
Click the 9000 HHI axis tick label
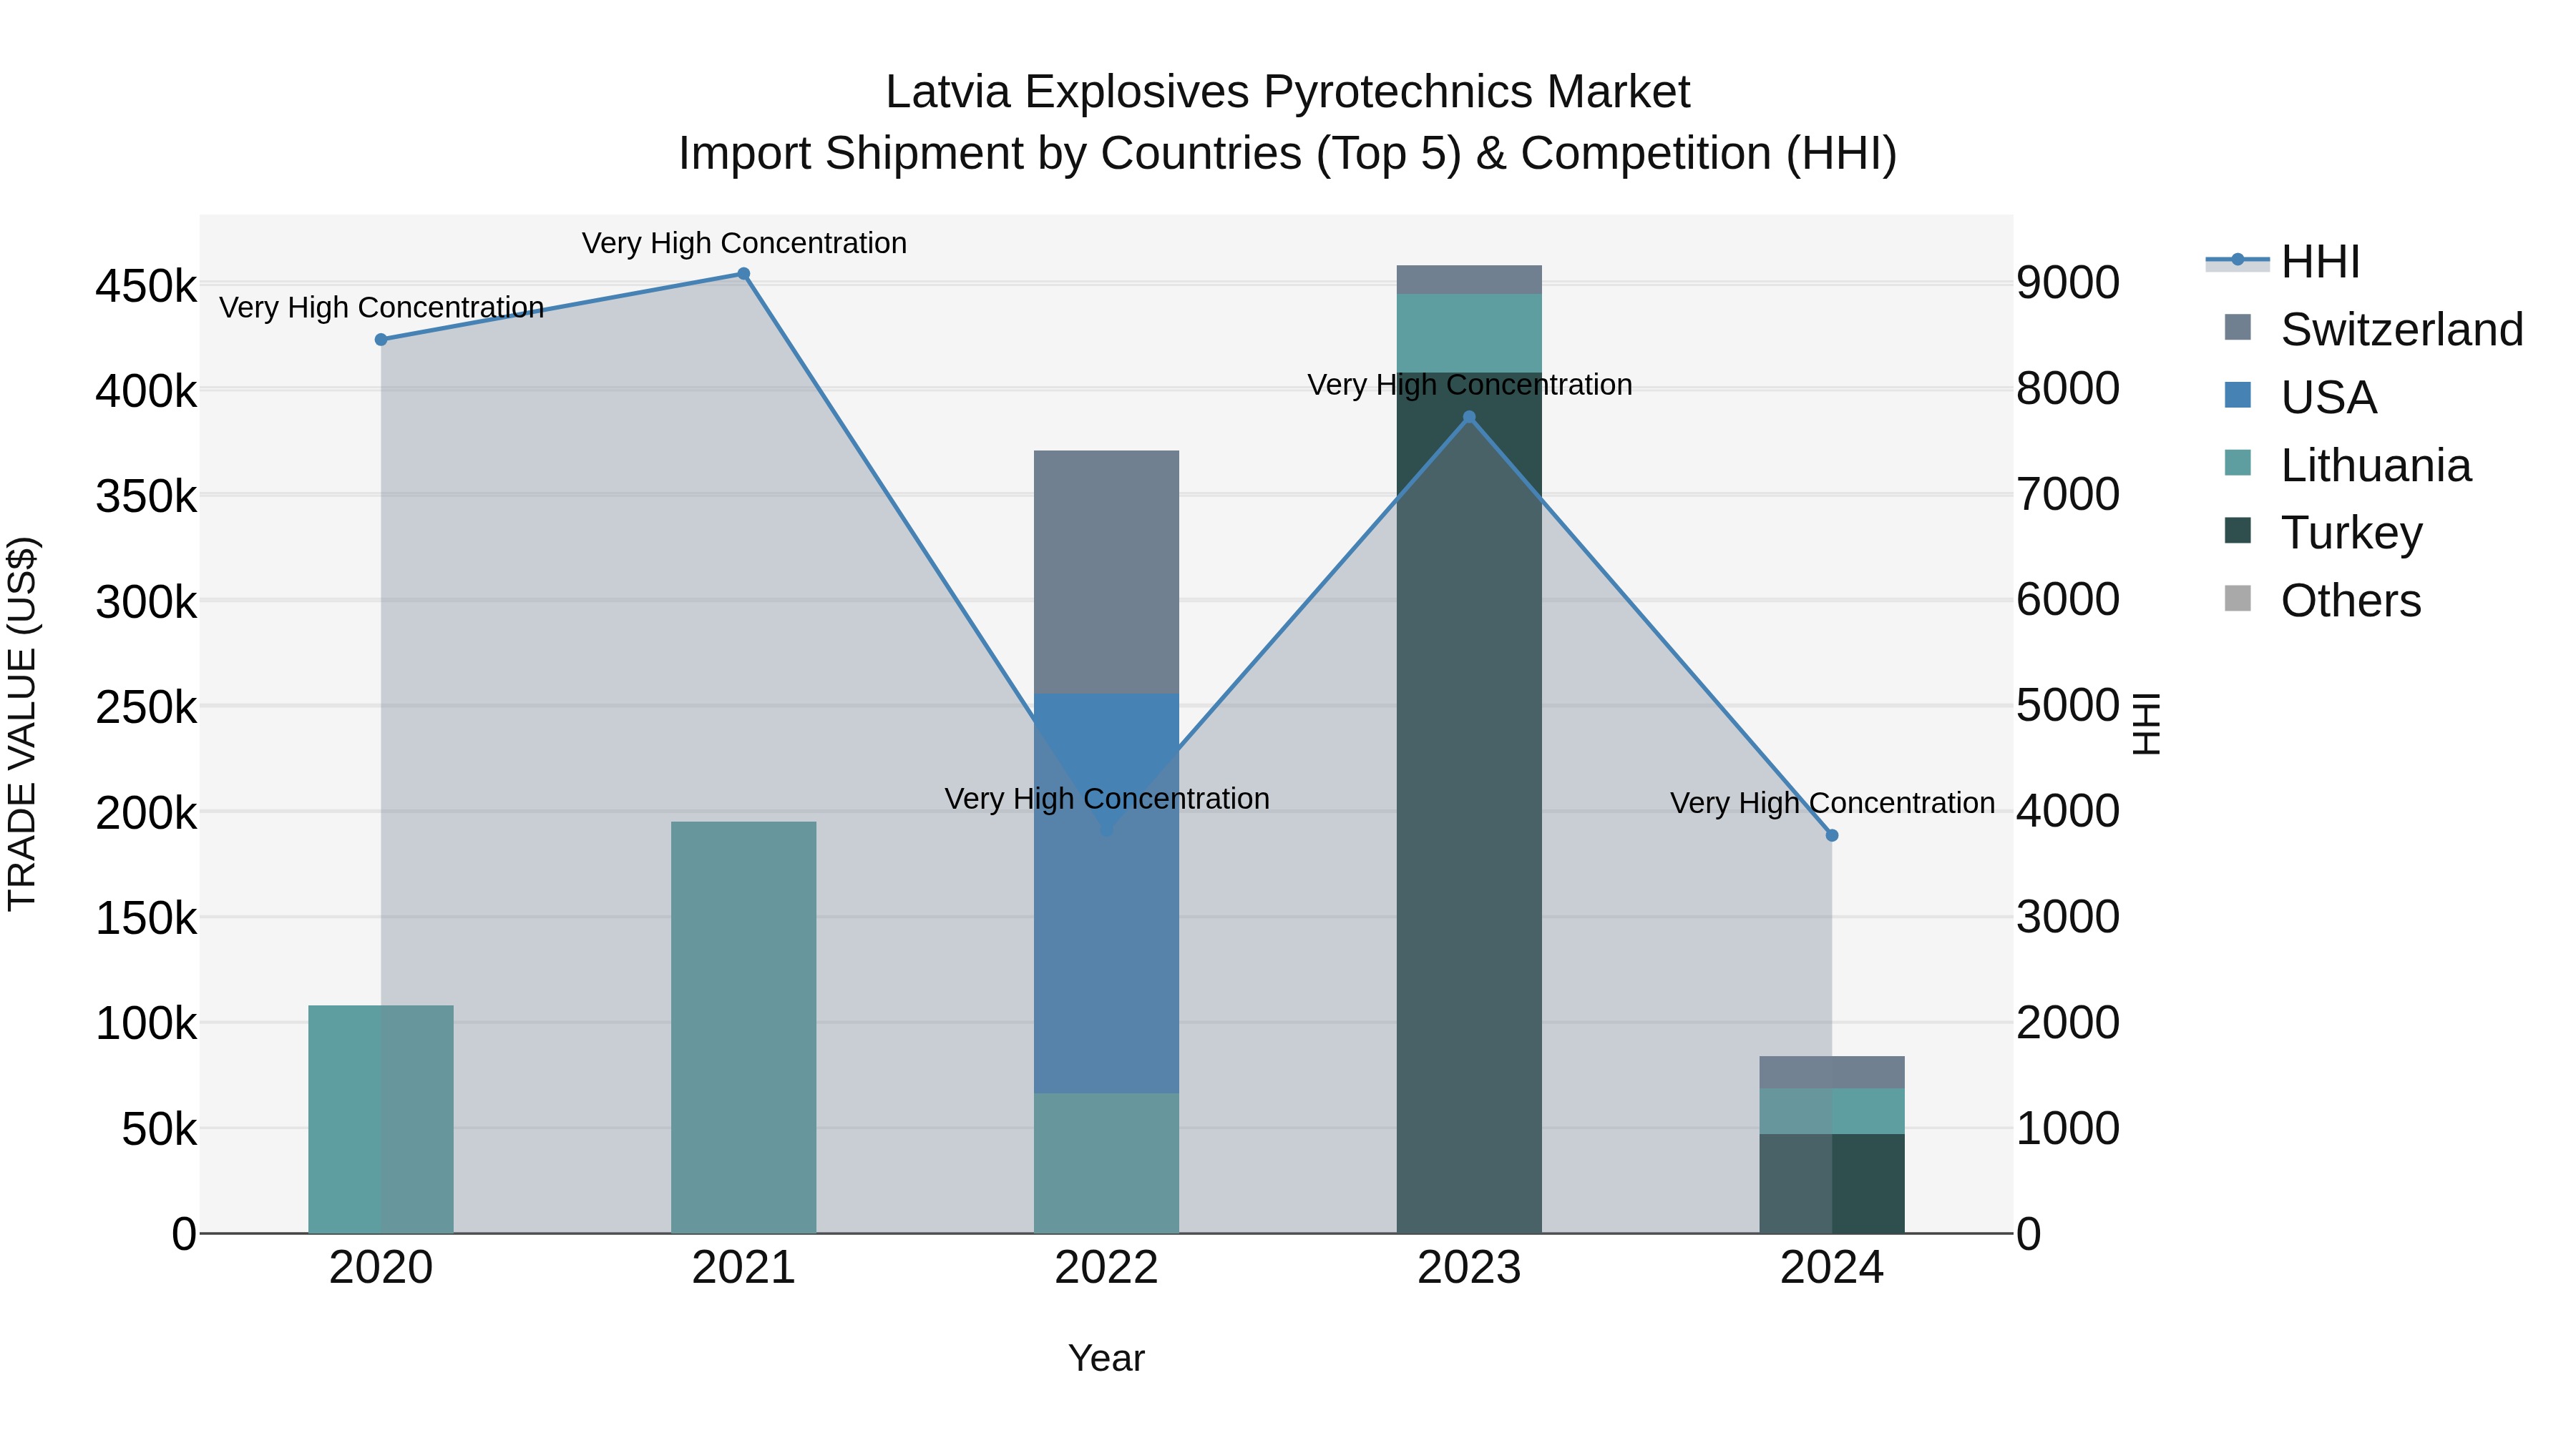2068,282
